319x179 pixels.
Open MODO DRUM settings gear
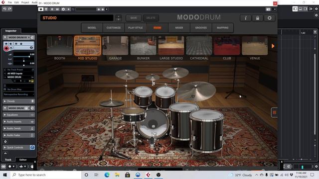pos(269,18)
